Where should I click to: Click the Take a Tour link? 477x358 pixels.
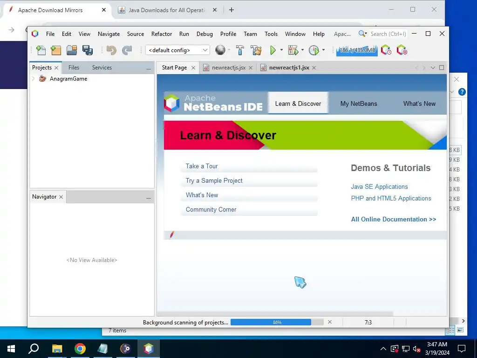coord(202,166)
